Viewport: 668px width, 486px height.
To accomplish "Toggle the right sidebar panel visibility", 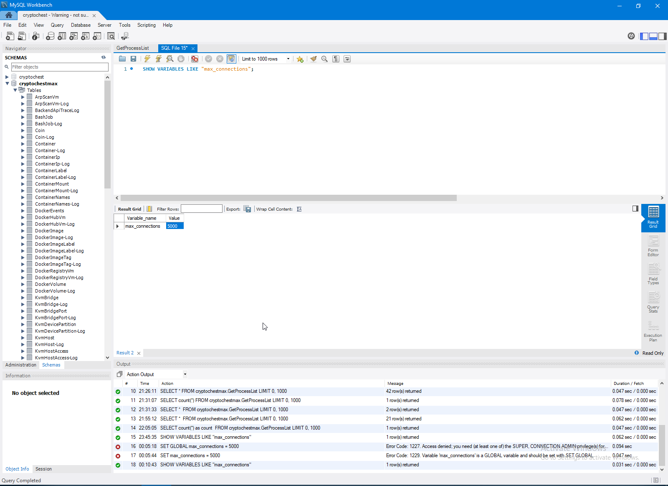I will point(662,36).
